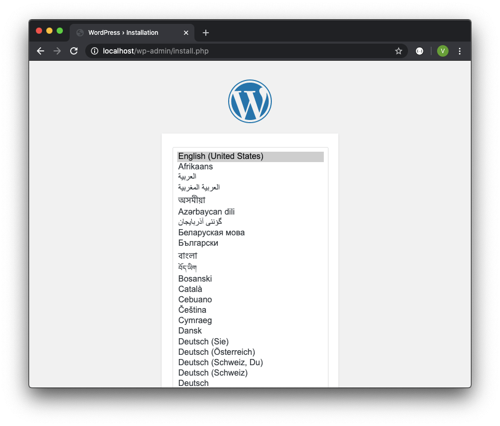Select অসমীয়া language option
The width and height of the screenshot is (500, 426).
[251, 200]
